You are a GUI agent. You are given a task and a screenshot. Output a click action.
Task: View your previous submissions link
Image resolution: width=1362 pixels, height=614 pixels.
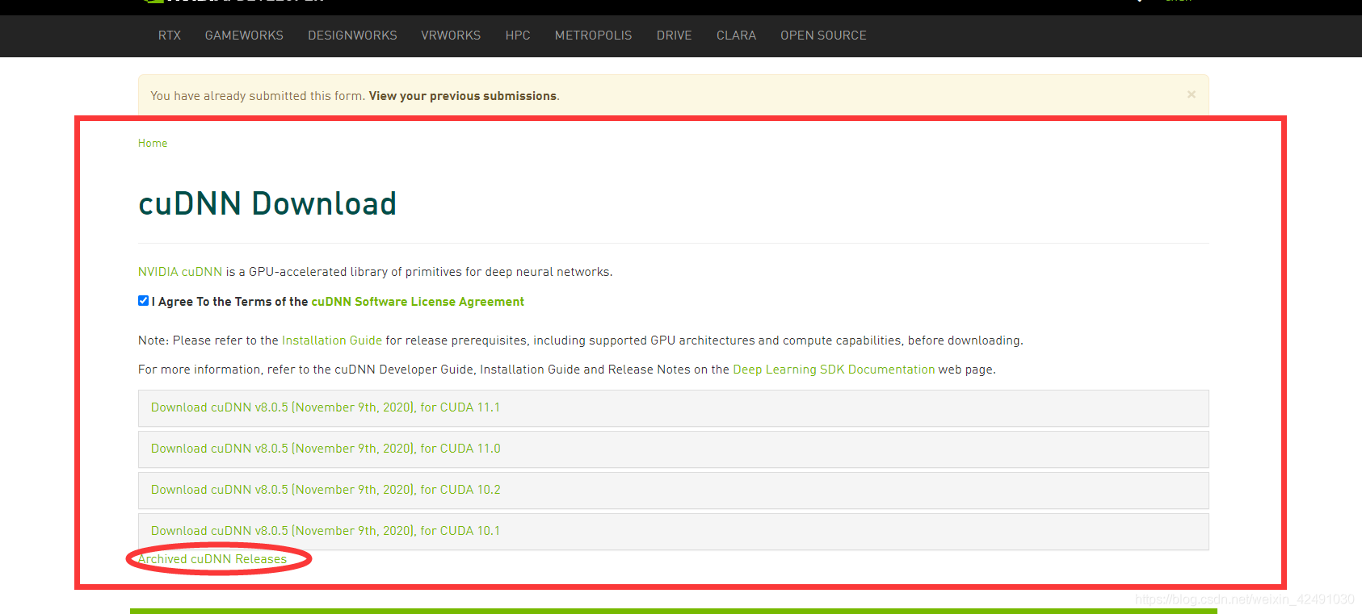coord(463,96)
